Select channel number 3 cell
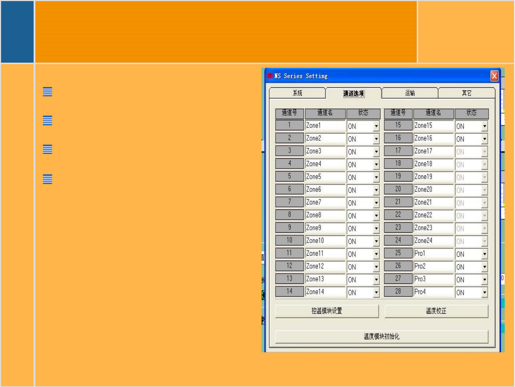 (x=289, y=151)
